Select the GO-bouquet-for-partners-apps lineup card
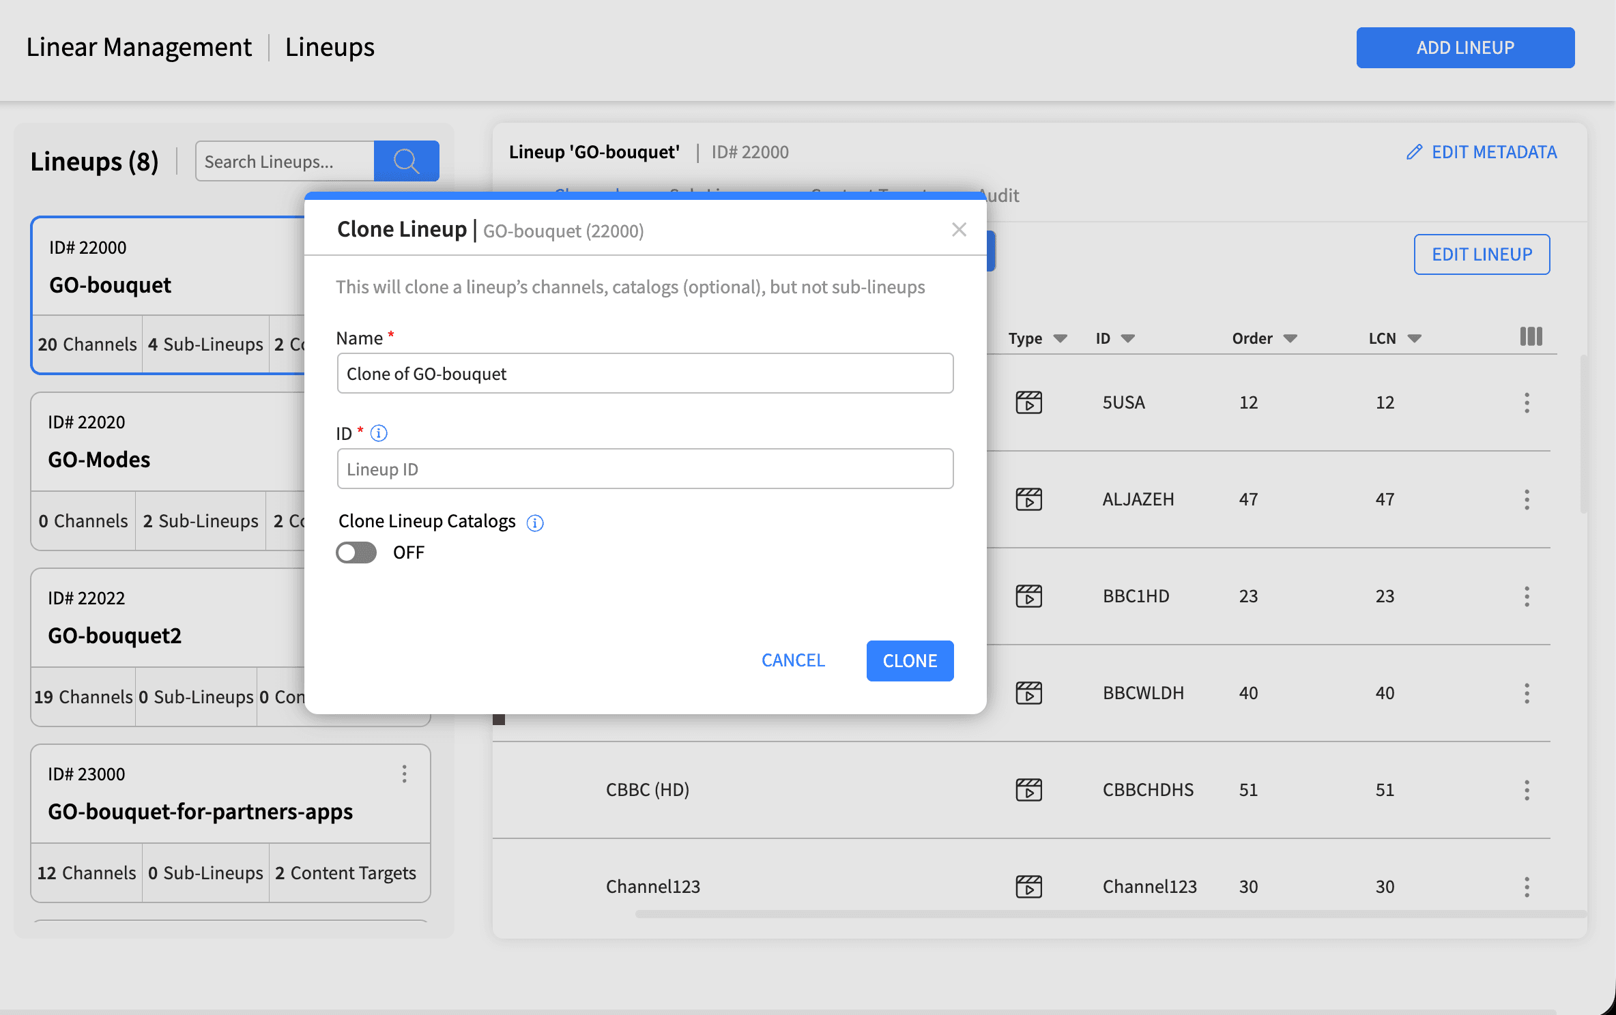 click(231, 823)
